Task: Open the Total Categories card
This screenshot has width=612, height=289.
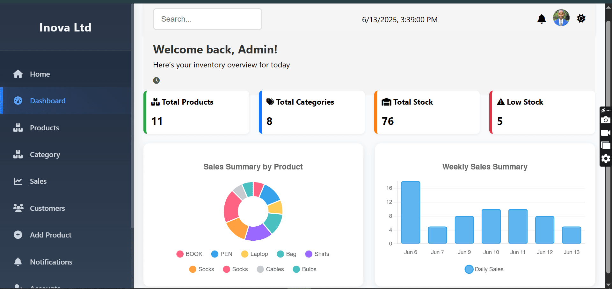Action: [312, 112]
